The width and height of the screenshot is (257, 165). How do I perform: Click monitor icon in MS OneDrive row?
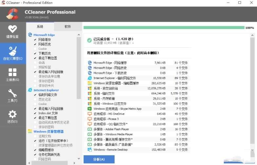pos(90,114)
